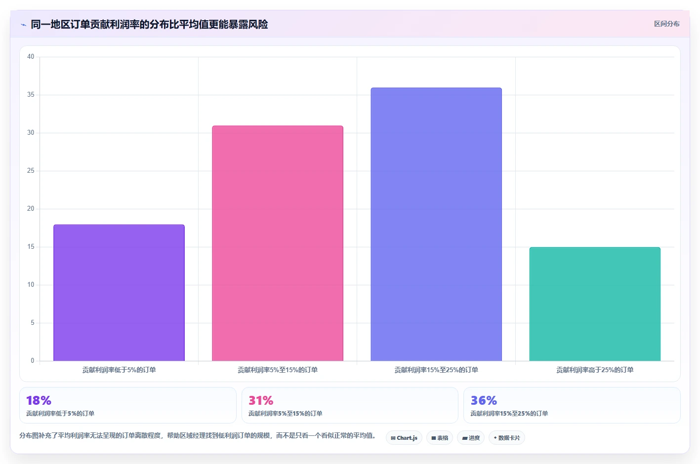Click the purple bar for 贡献利润率低于5%的订单
The image size is (700, 464).
click(119, 293)
